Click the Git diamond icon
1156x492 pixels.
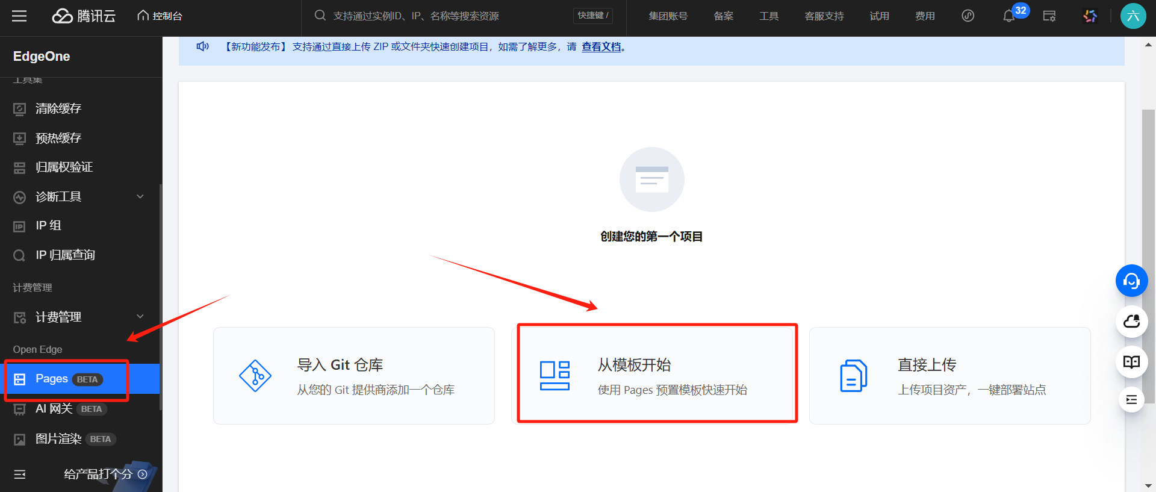click(255, 376)
